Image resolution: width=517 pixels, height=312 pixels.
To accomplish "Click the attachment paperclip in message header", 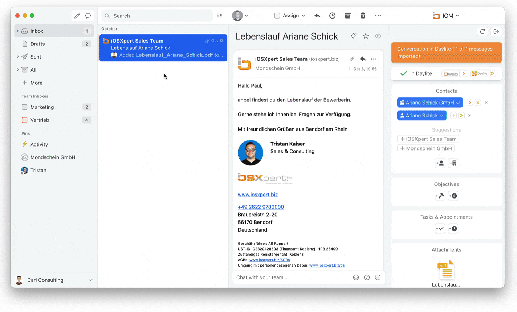I will point(352,59).
